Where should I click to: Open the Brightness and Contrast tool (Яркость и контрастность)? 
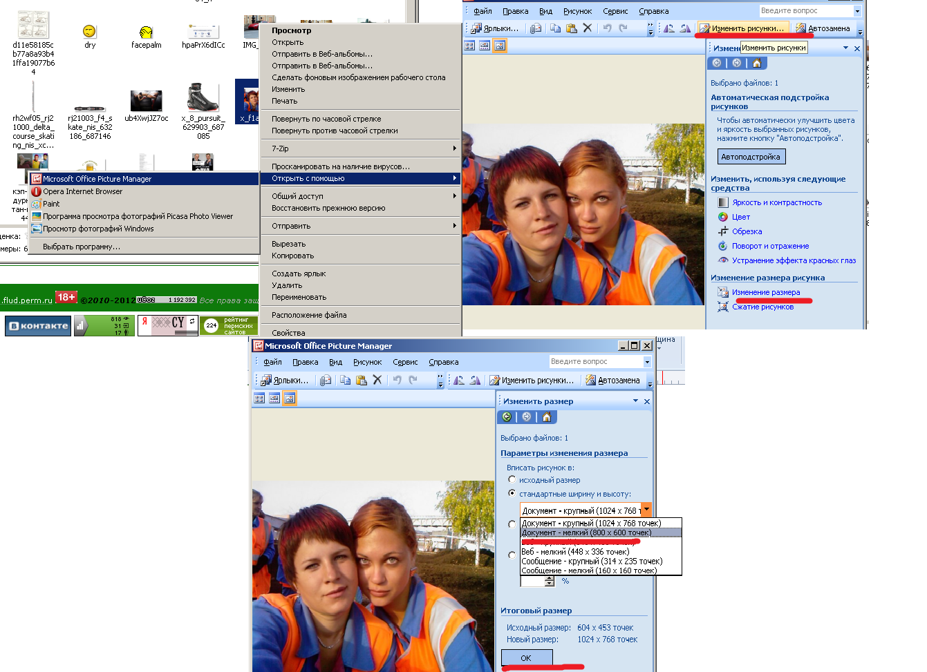[776, 202]
